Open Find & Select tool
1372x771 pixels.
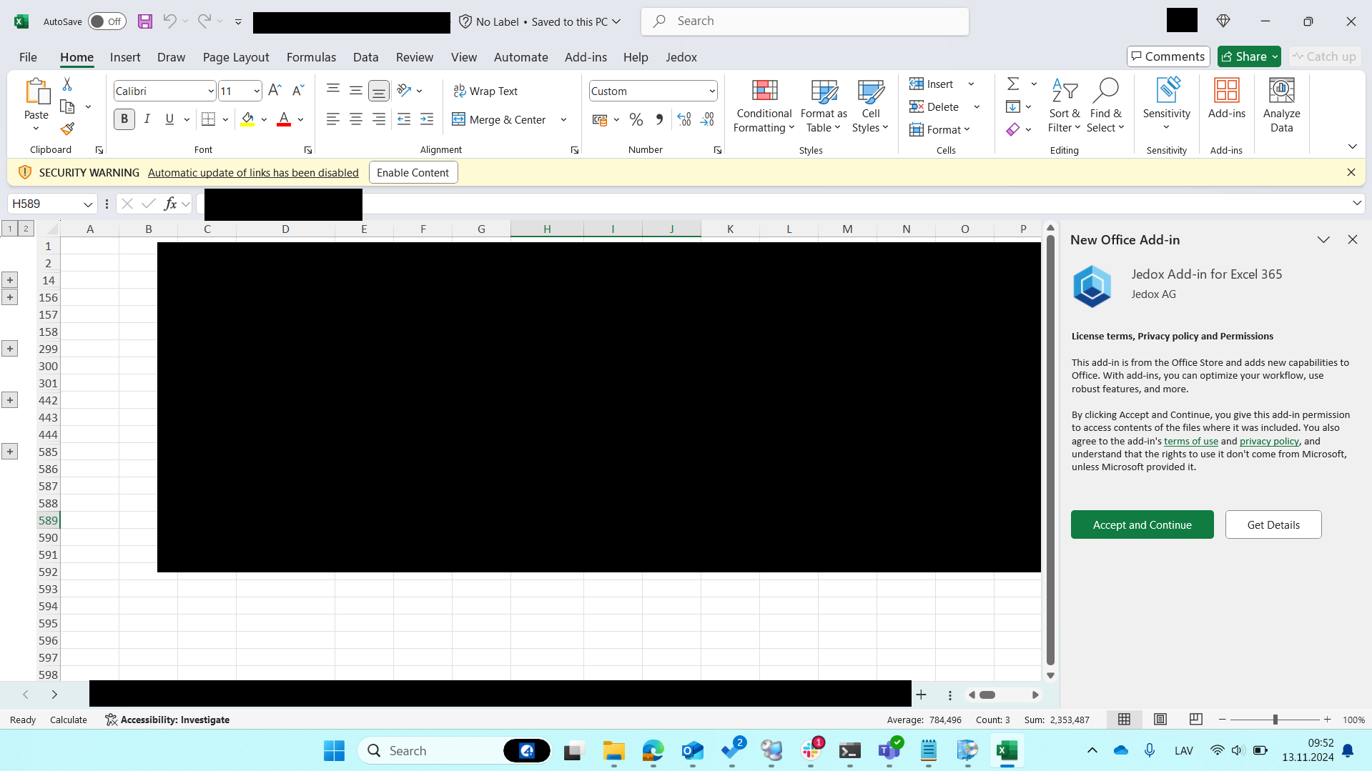point(1105,106)
